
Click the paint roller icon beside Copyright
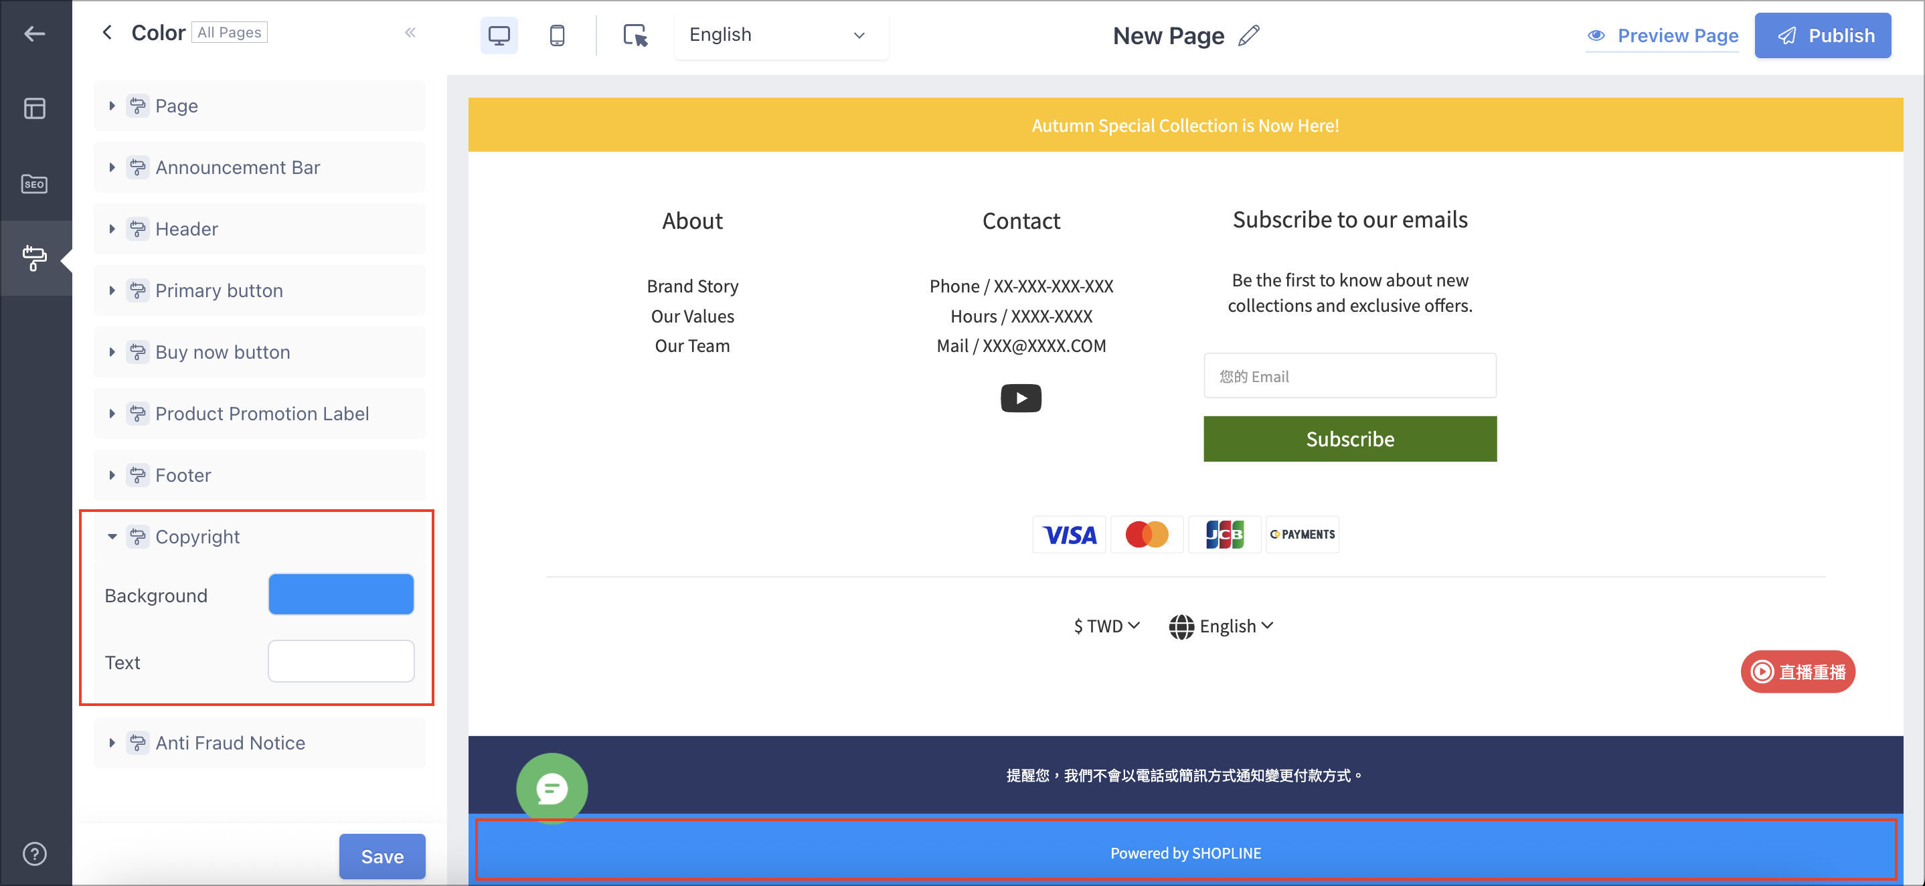(x=137, y=537)
